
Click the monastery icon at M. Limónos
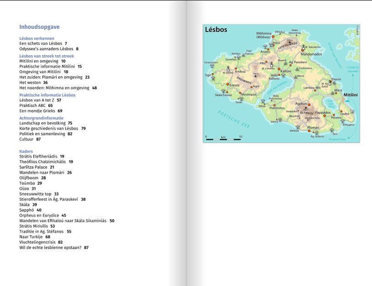tap(271, 65)
